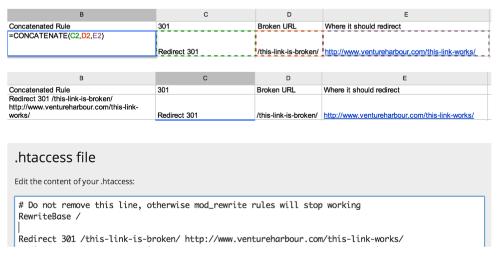501x257 pixels.
Task: Select column D header in lower spreadsheet
Action: coord(288,78)
